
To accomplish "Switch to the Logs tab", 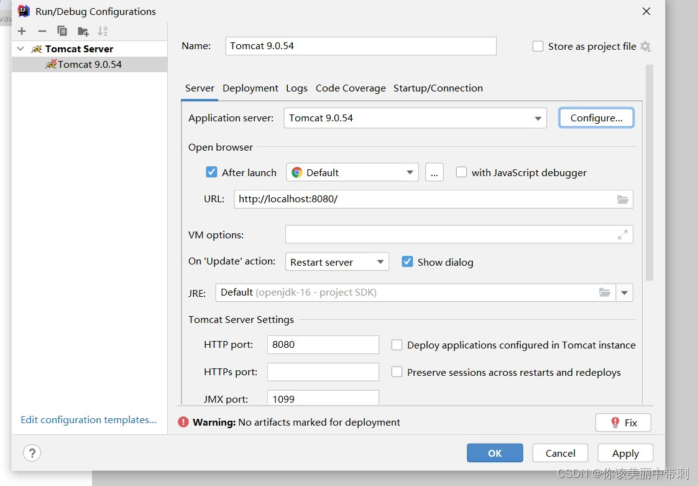I will [296, 88].
